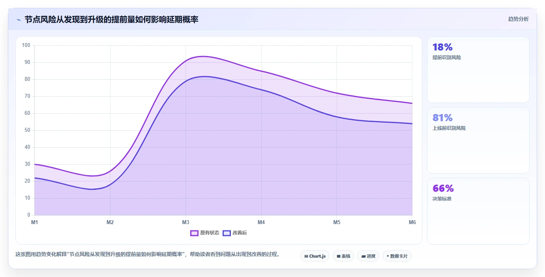The width and height of the screenshot is (545, 277).
Task: Click the description text below the chart
Action: (148, 255)
